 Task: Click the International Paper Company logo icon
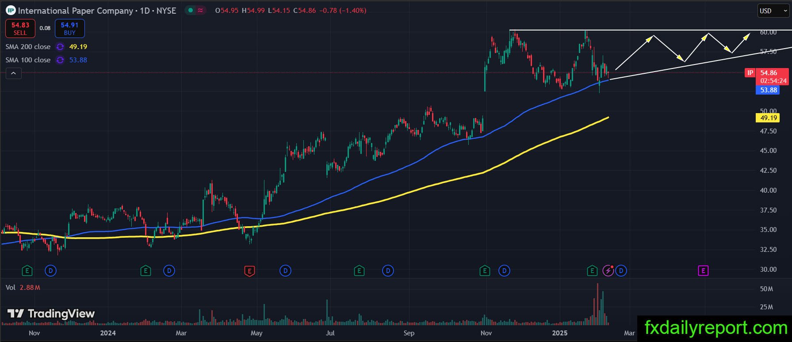coord(11,11)
